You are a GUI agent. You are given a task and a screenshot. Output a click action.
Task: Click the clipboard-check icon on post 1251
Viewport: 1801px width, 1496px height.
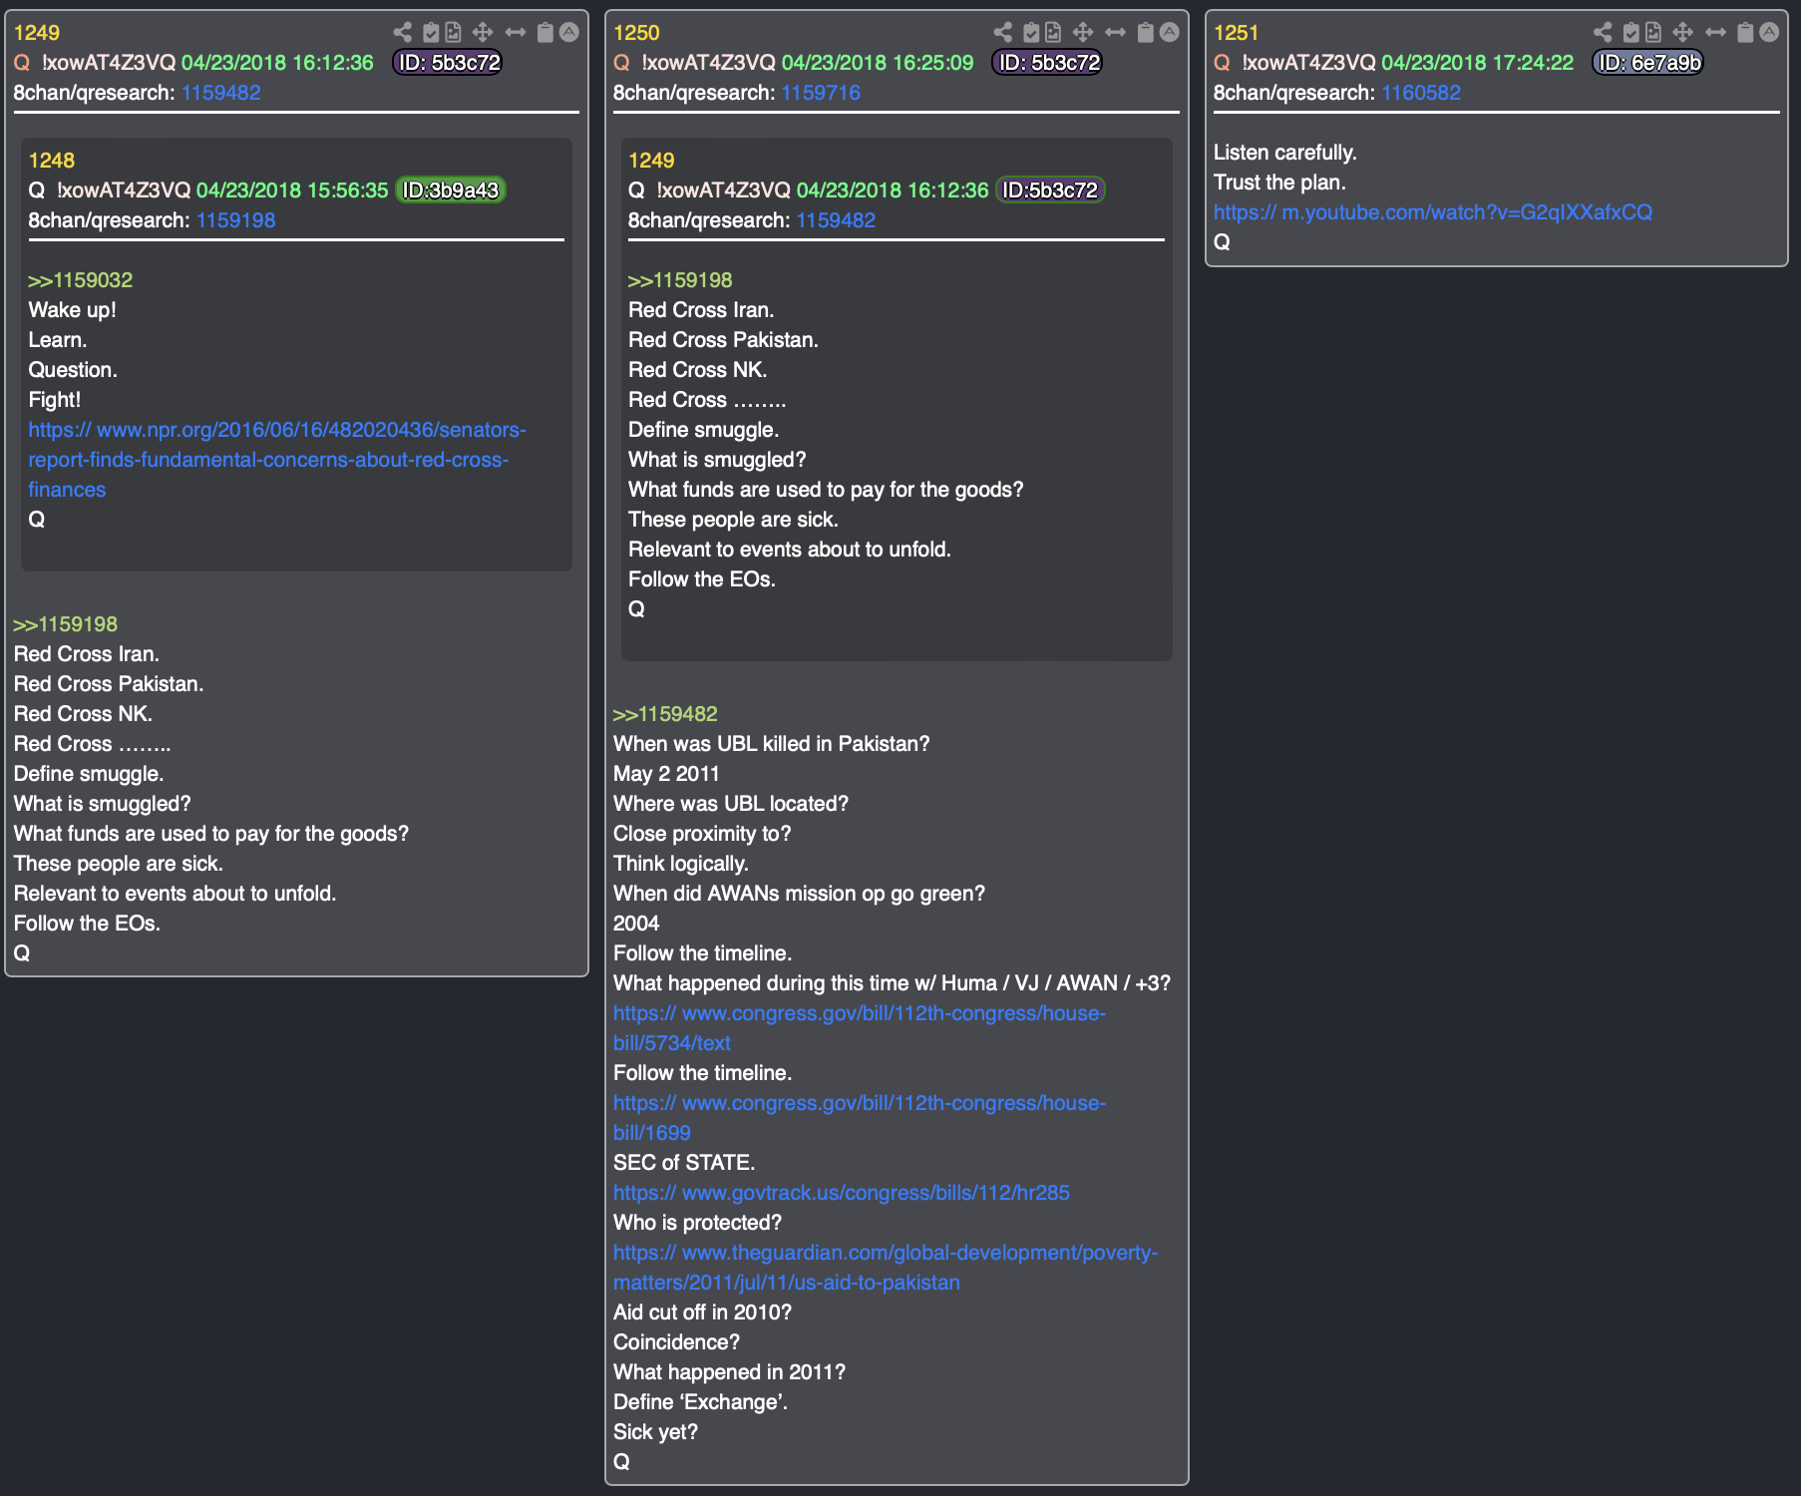coord(1630,33)
